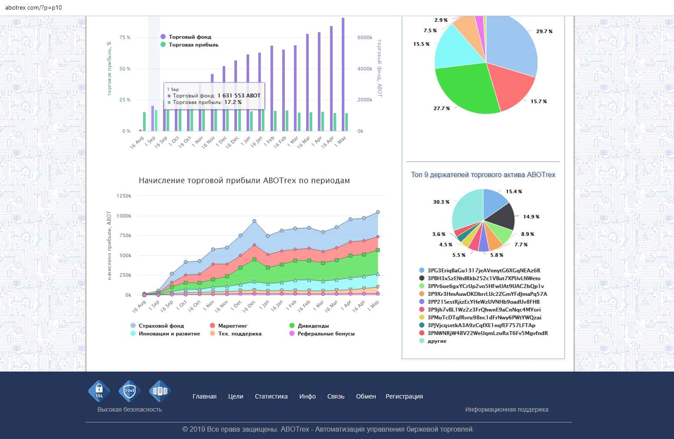Image resolution: width=674 pixels, height=439 pixels.
Task: Navigate to Обмен in footer menu
Action: (x=366, y=396)
